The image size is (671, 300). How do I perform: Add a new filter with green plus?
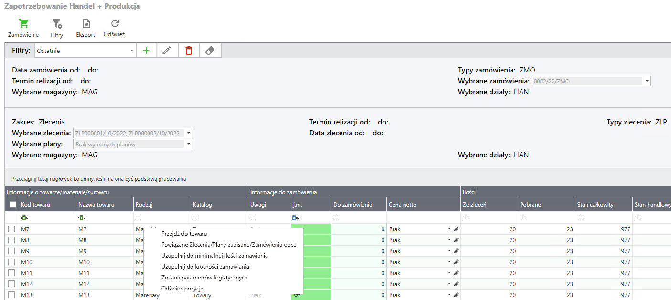pos(147,51)
